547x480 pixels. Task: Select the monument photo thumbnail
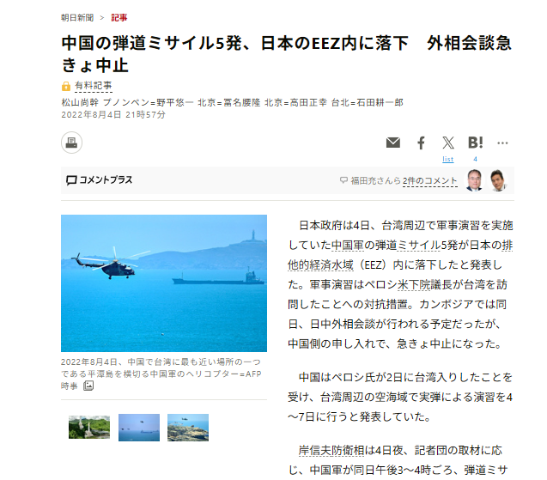89,428
